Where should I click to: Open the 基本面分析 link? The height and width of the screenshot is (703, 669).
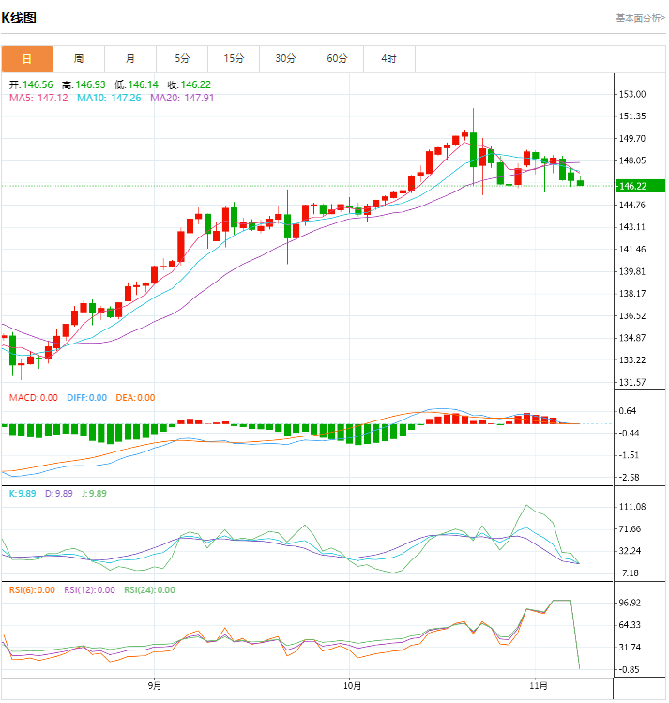click(x=640, y=17)
